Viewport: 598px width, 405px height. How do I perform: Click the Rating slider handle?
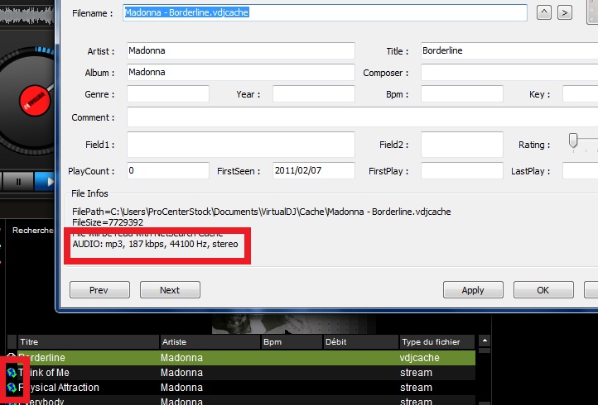pos(572,142)
